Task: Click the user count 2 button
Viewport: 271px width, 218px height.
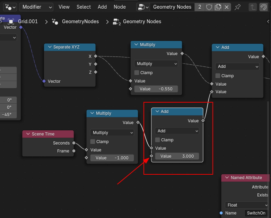Action: [x=200, y=7]
